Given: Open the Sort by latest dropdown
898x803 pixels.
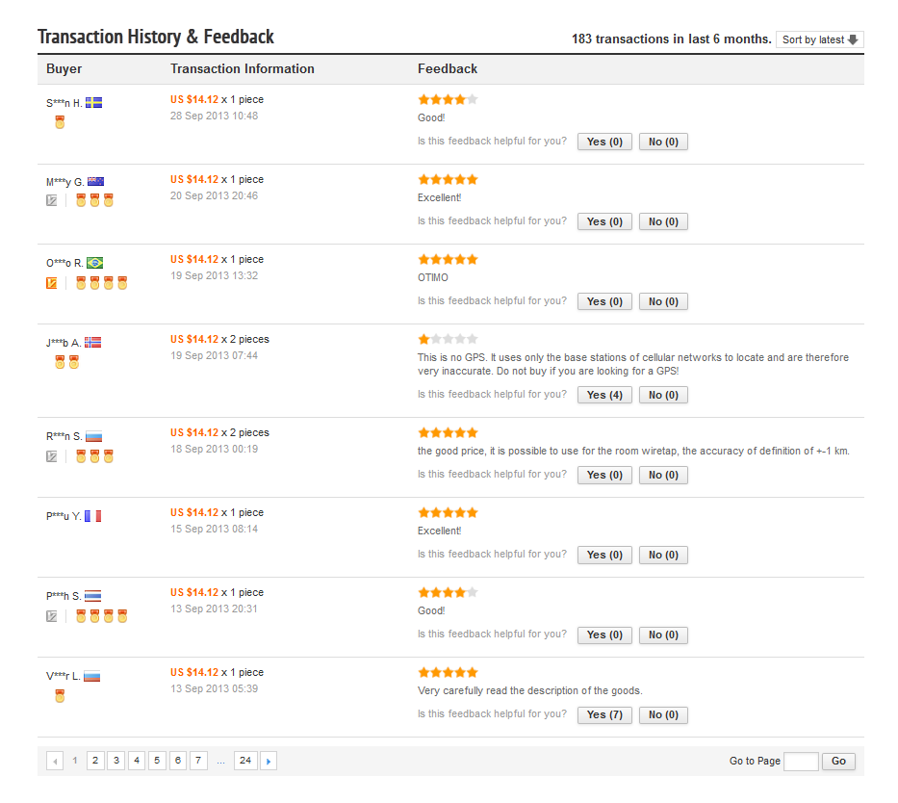Looking at the screenshot, I should pos(819,39).
